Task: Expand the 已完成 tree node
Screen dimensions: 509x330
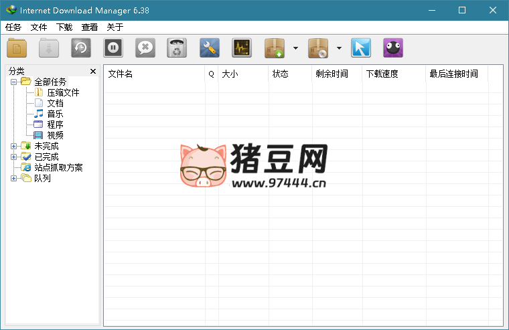Action: pos(14,157)
